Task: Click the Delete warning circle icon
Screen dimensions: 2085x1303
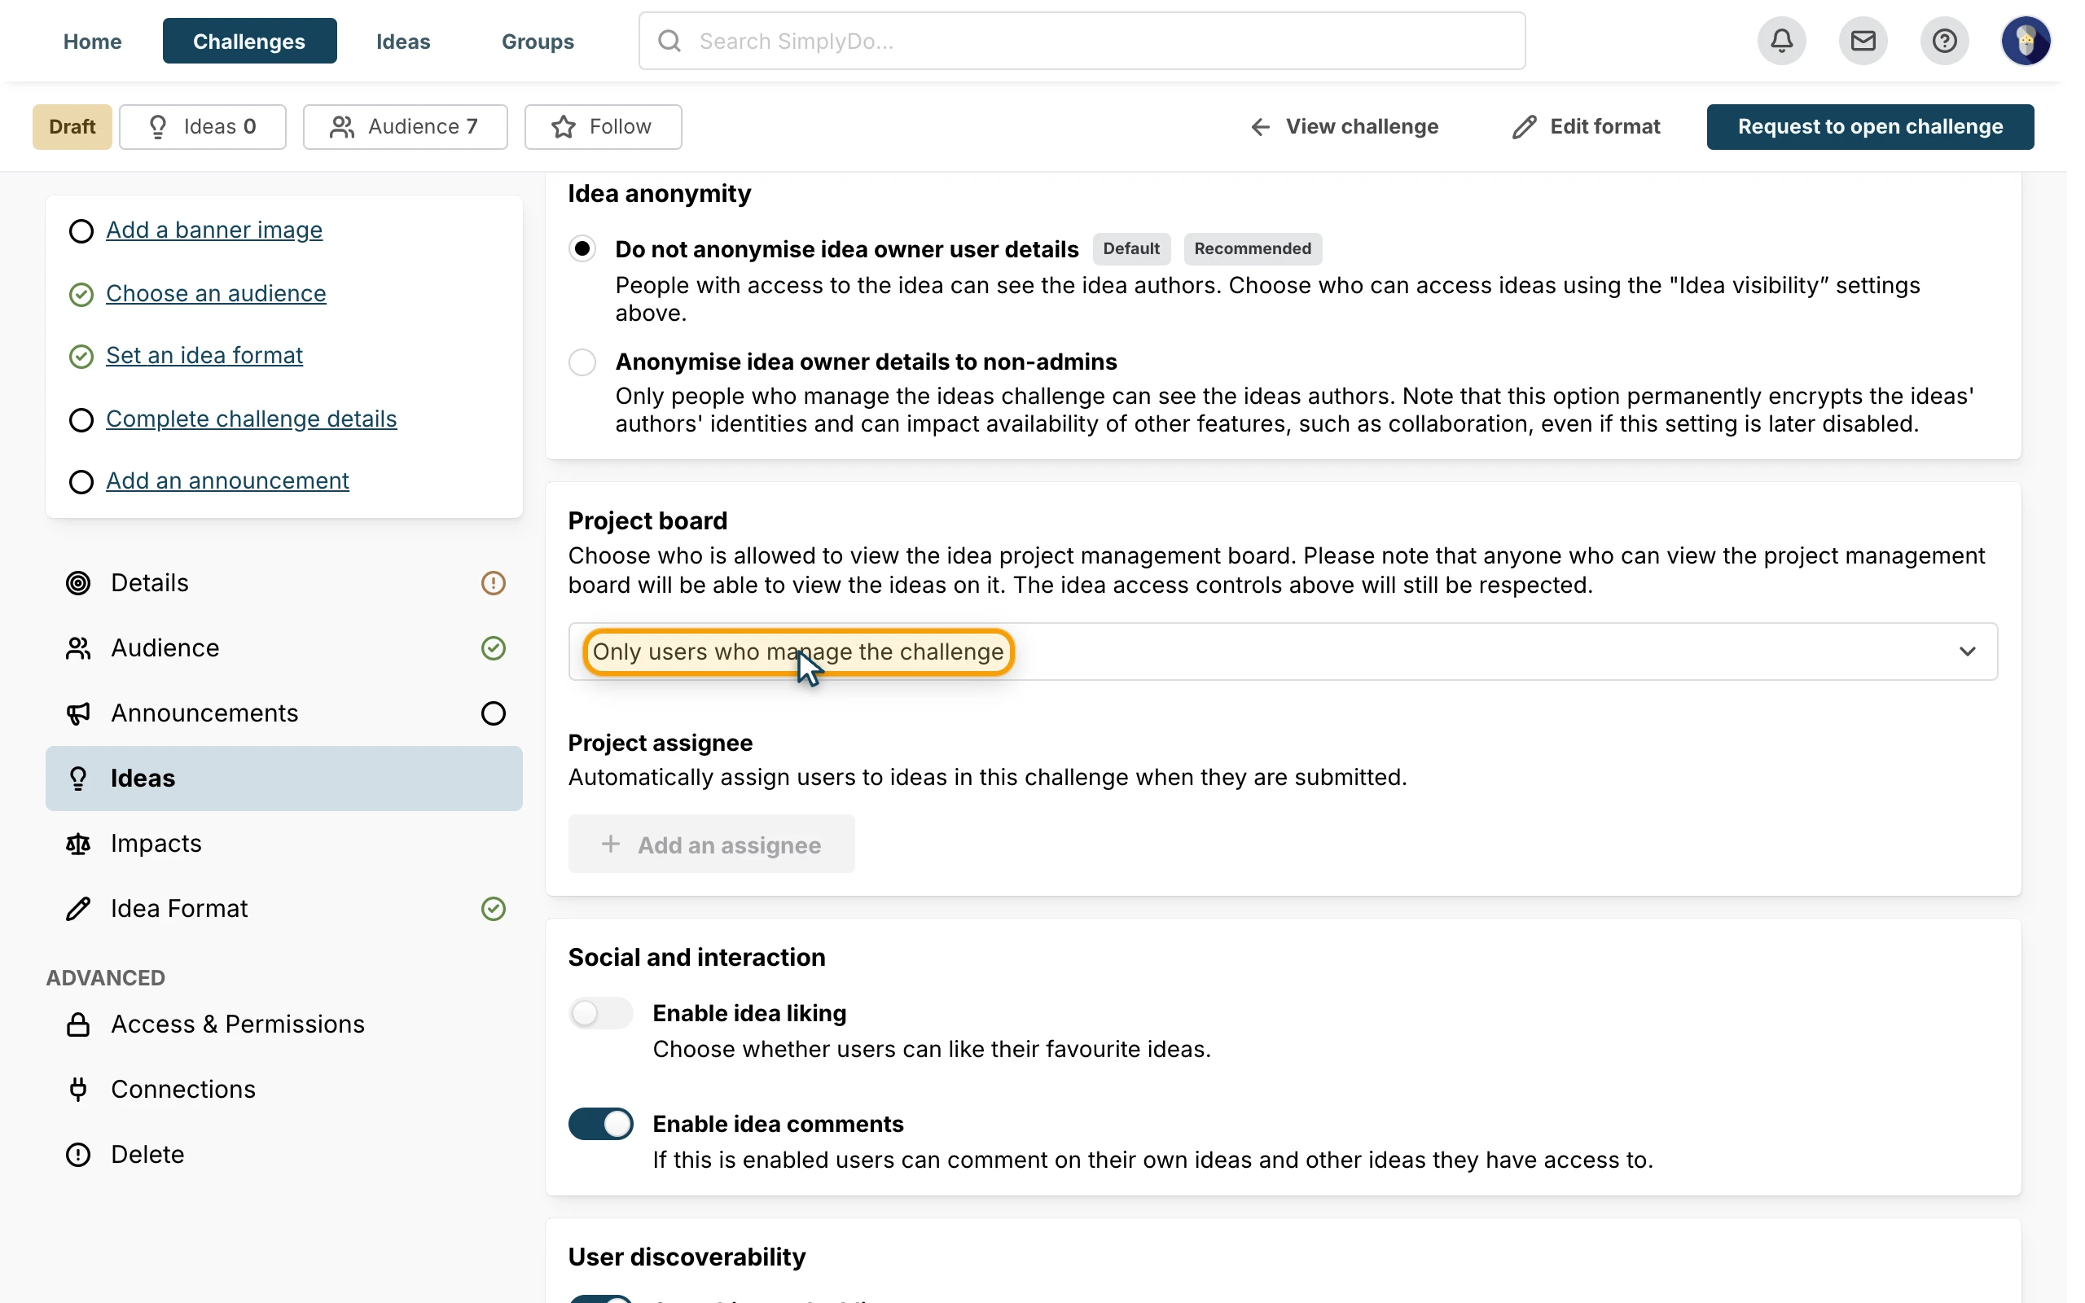Action: point(78,1155)
